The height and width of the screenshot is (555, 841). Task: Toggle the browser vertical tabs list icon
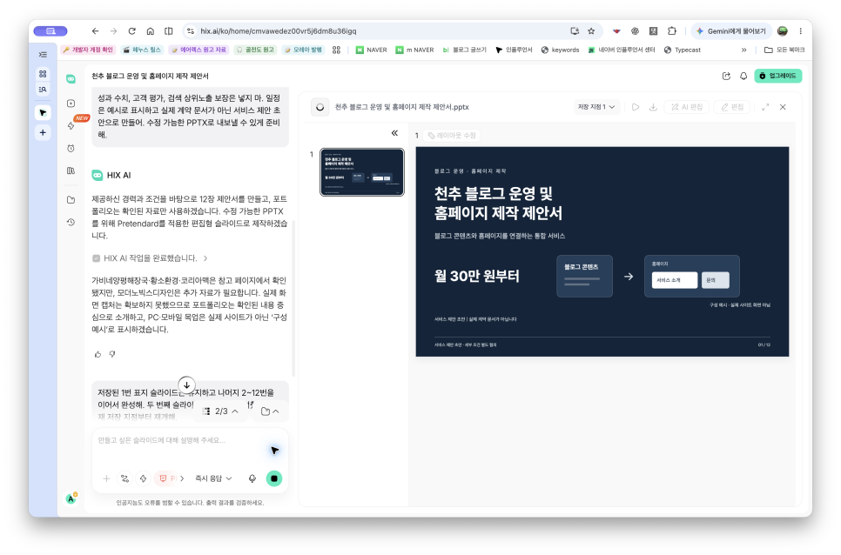click(43, 55)
